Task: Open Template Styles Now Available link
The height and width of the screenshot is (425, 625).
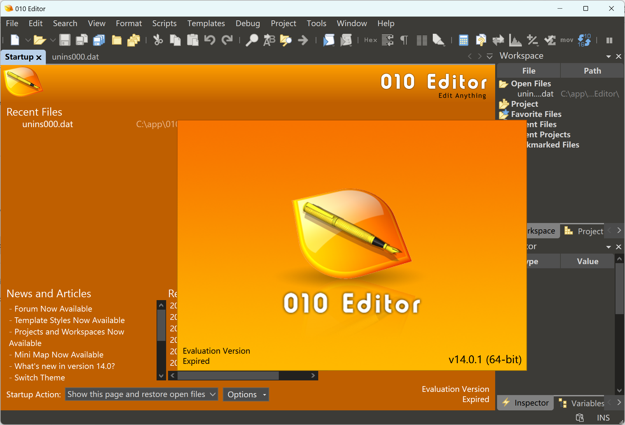Action: [69, 321]
